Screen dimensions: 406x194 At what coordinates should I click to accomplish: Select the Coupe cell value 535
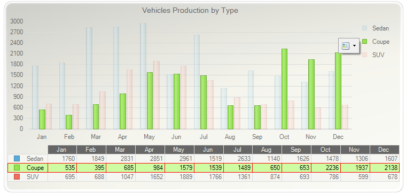pos(62,168)
